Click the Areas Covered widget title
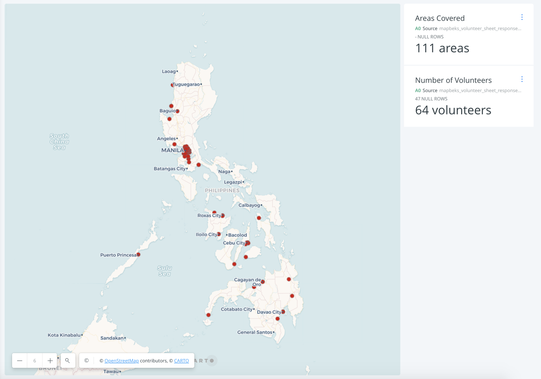This screenshot has width=541, height=379. [440, 18]
